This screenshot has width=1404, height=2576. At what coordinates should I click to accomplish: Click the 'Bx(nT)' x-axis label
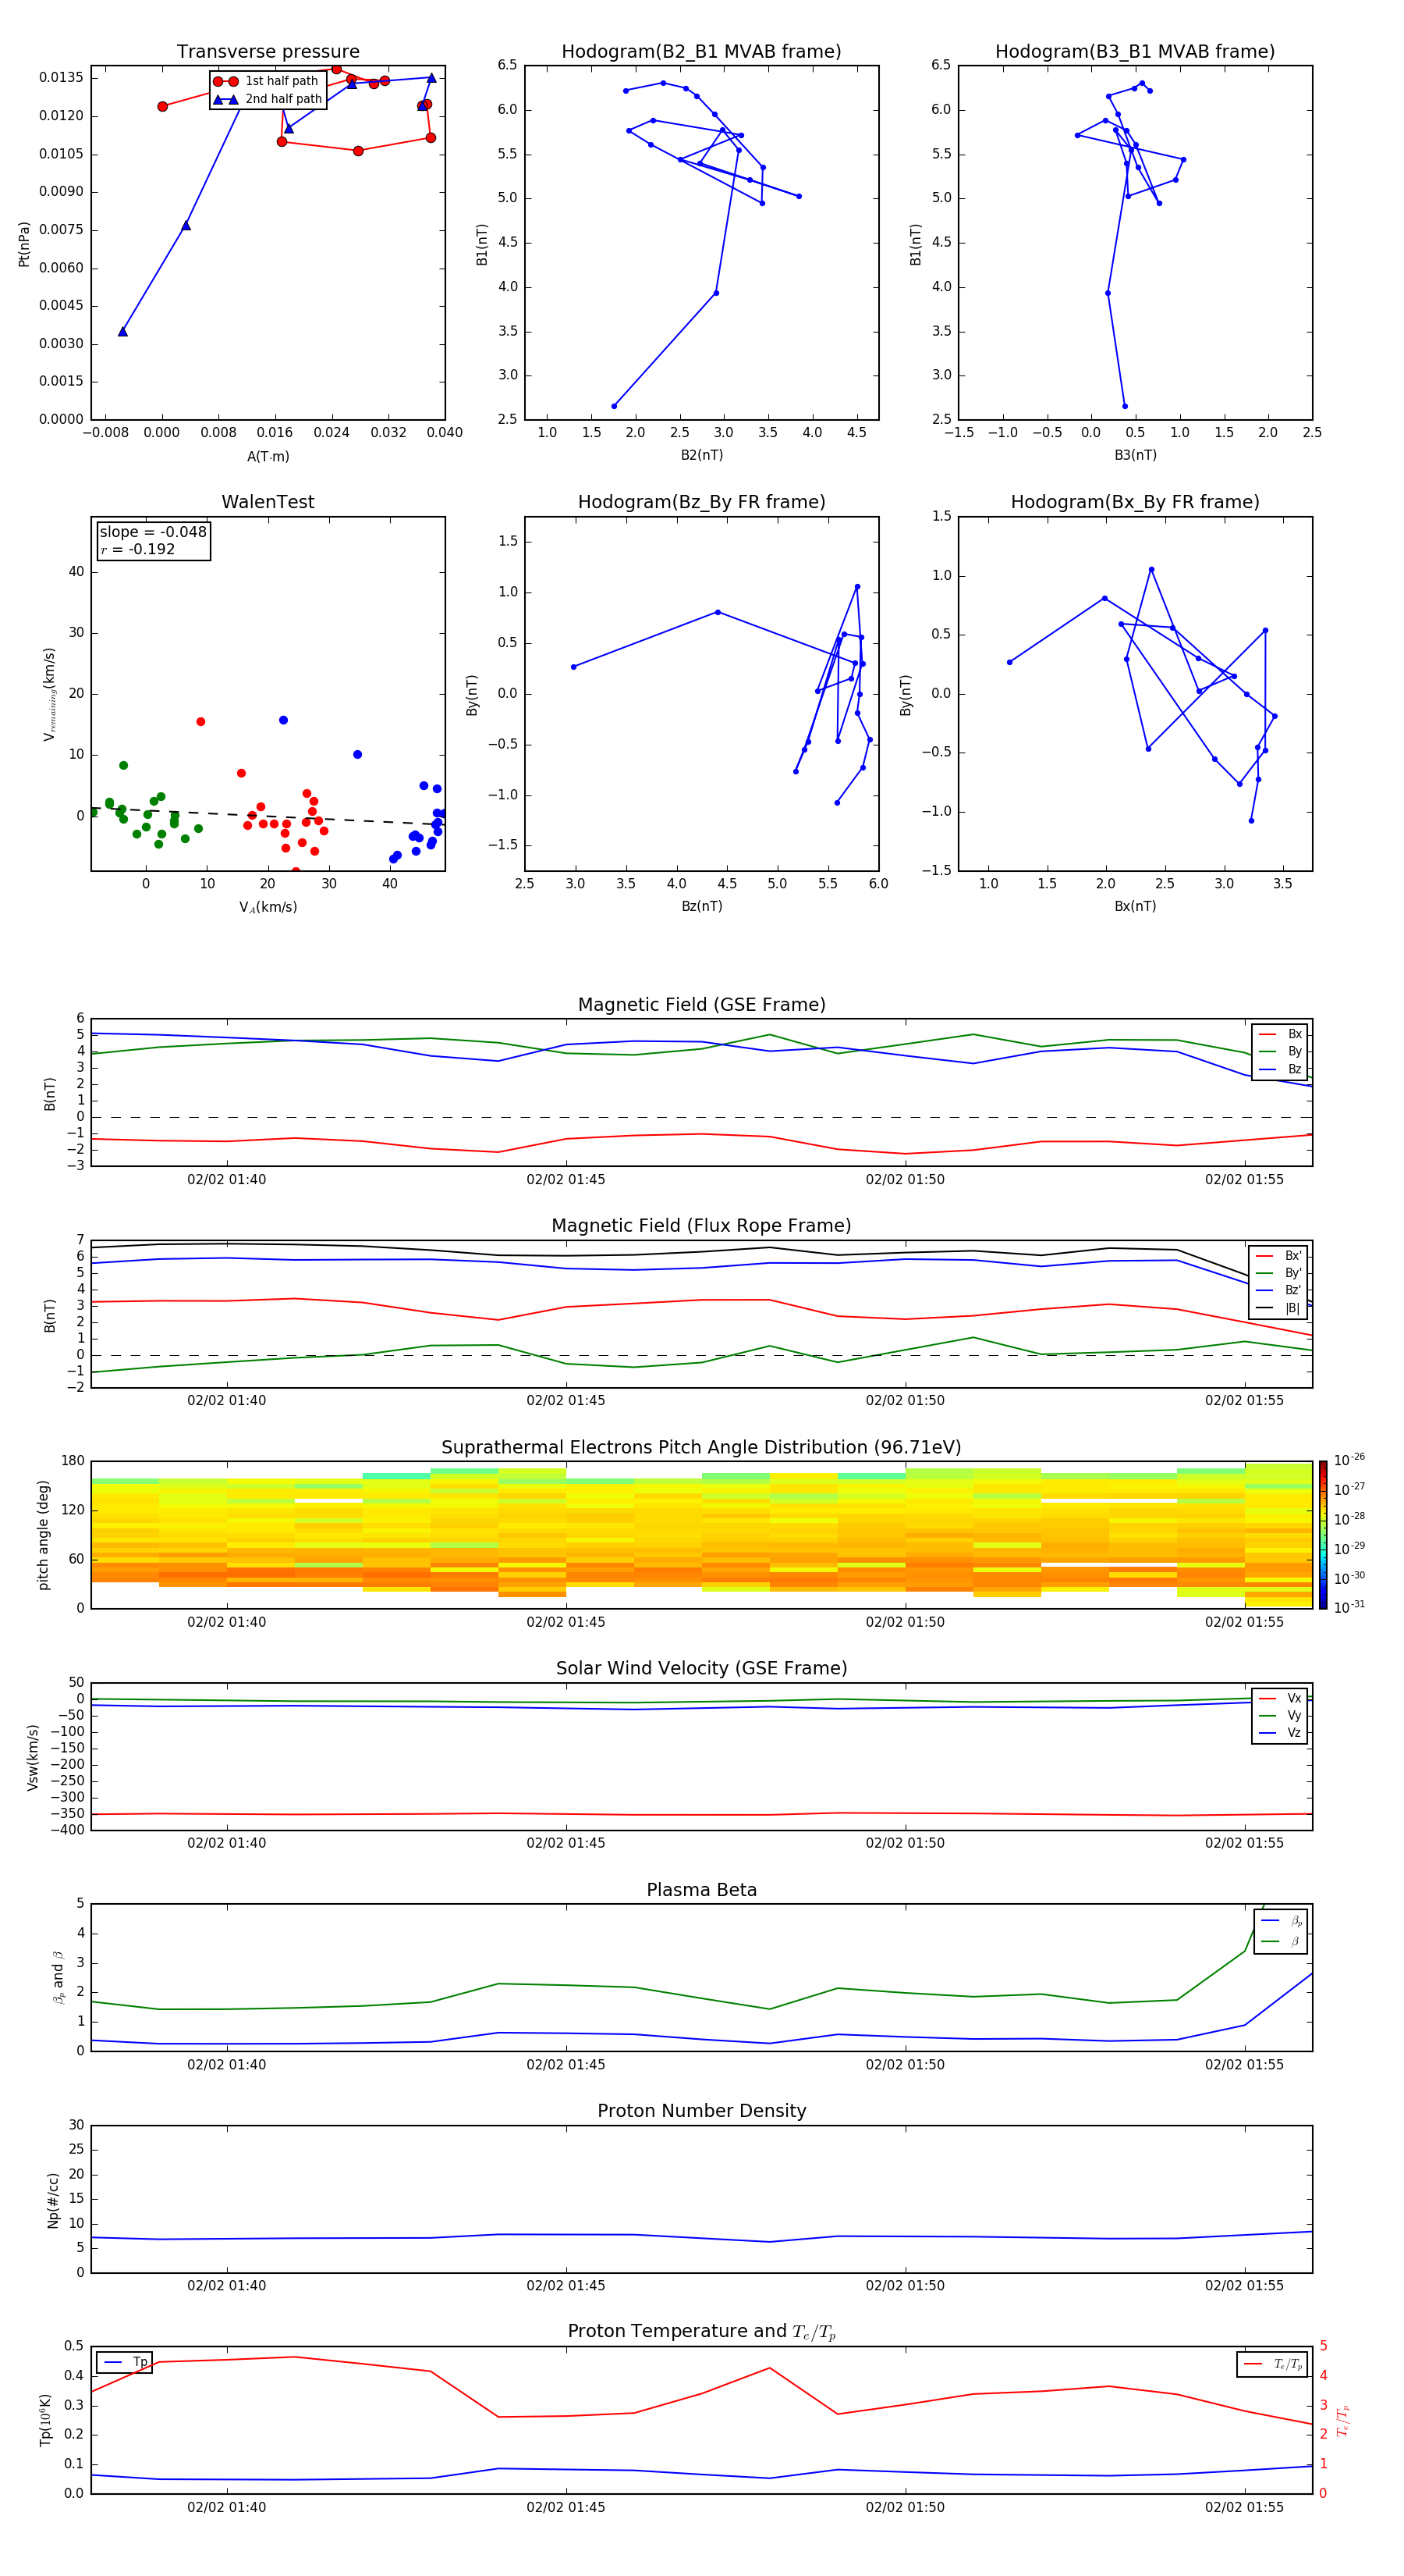click(x=1135, y=906)
